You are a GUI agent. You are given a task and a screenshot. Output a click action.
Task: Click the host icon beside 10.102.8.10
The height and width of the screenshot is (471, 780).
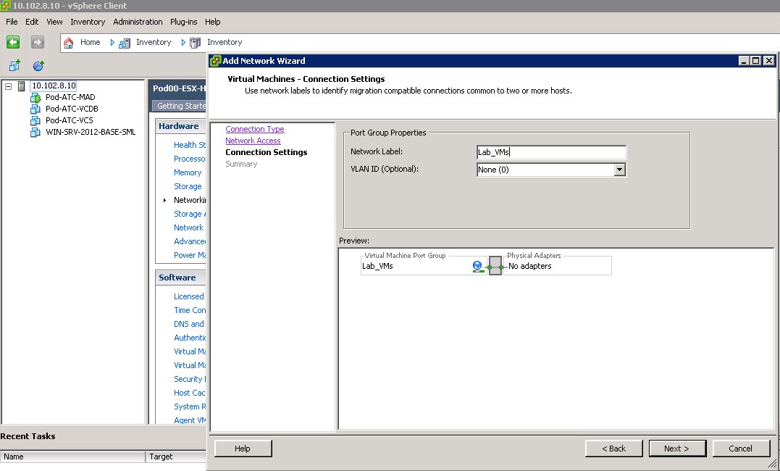pyautogui.click(x=22, y=86)
